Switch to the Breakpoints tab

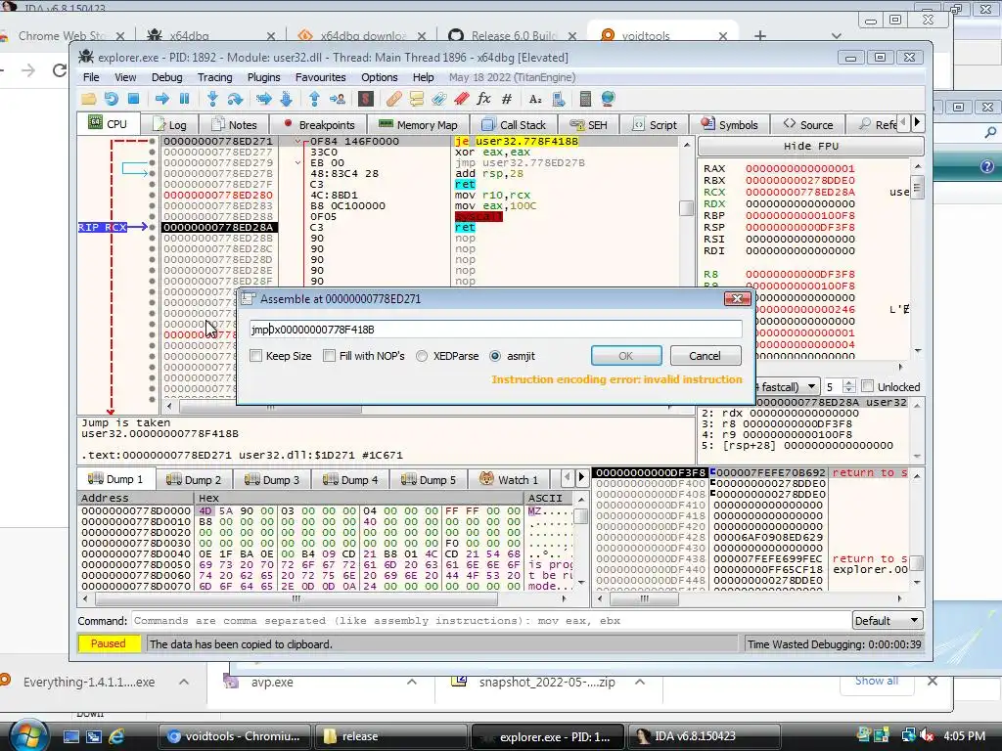click(318, 124)
